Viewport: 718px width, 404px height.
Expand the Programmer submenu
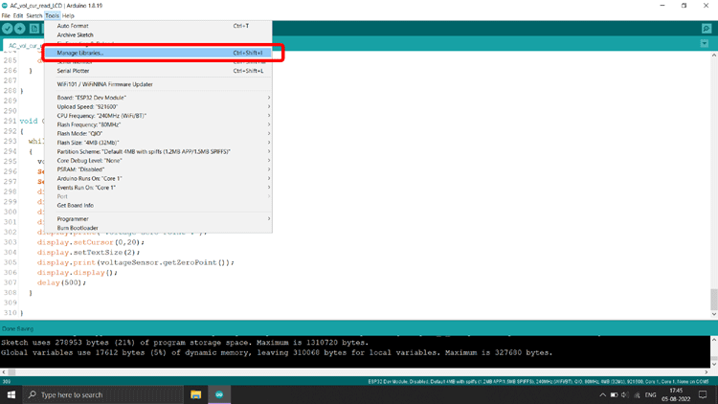click(x=158, y=219)
